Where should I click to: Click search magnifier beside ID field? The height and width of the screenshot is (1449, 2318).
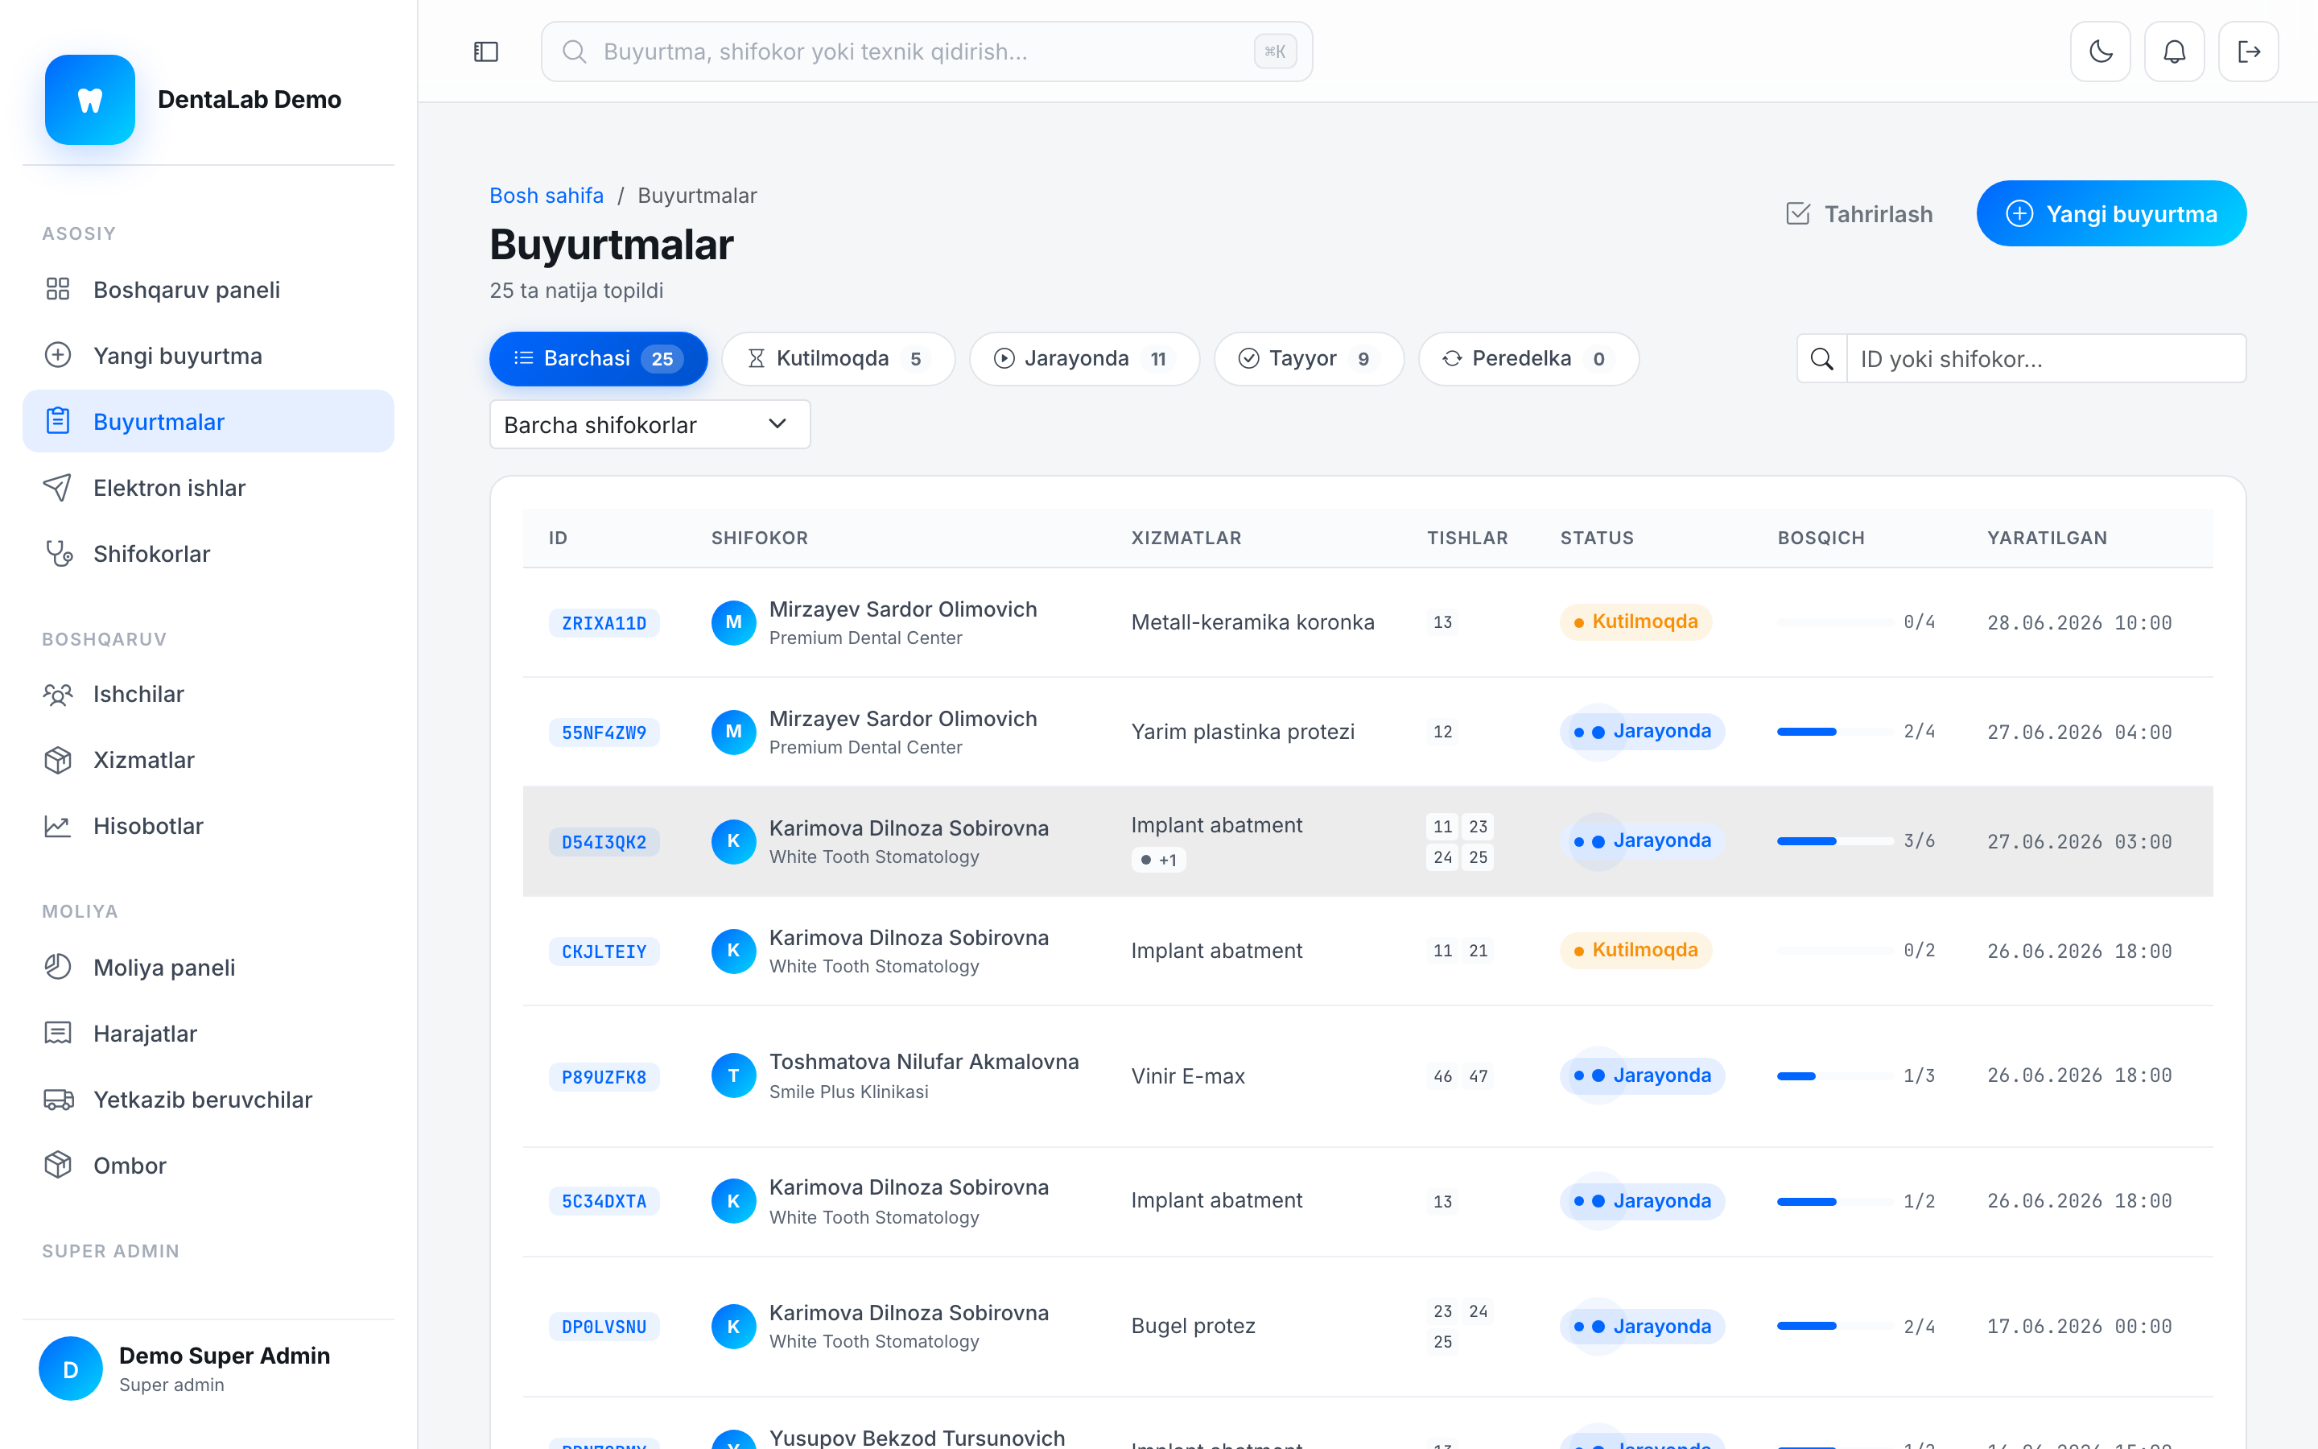pyautogui.click(x=1822, y=358)
